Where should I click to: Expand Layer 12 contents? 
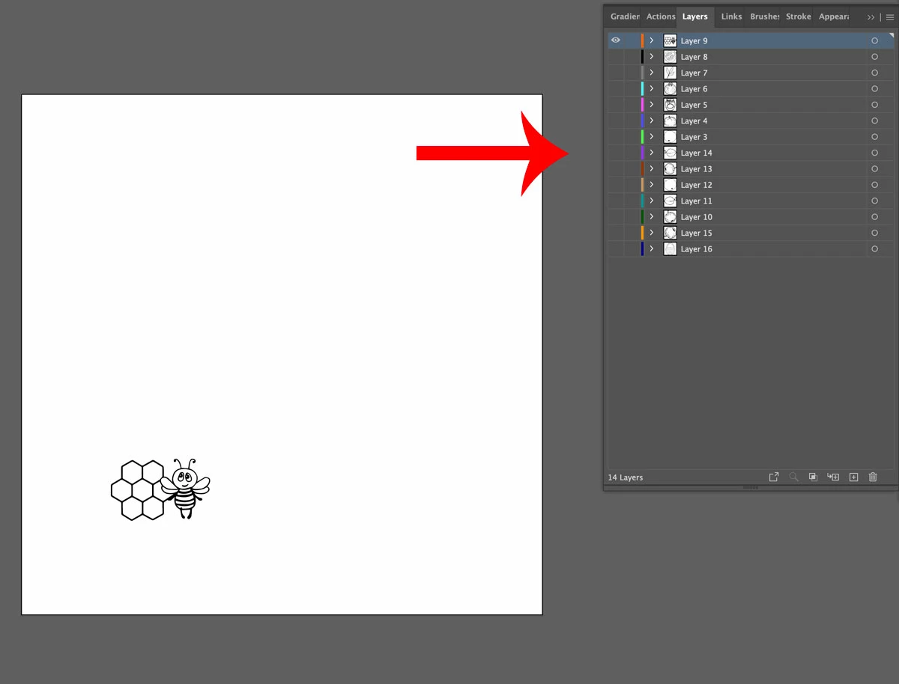[652, 185]
